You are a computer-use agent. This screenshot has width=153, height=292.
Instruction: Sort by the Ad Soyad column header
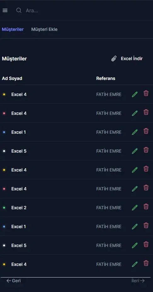[12, 78]
